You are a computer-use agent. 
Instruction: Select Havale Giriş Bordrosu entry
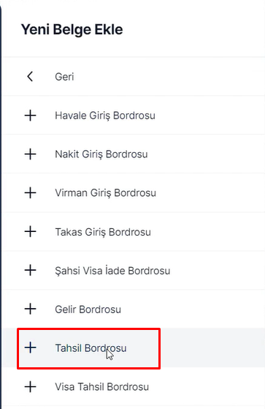105,116
